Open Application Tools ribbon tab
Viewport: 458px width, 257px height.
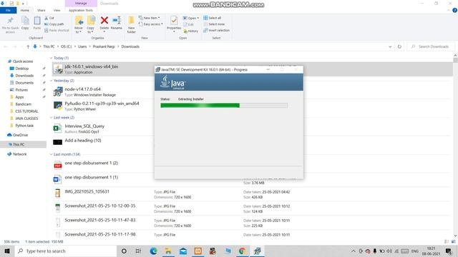click(x=81, y=10)
